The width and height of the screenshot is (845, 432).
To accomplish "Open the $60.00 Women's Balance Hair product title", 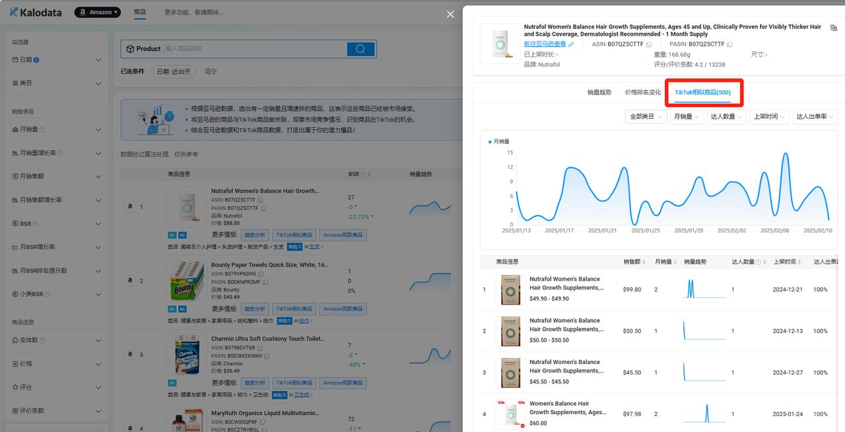I will click(566, 408).
